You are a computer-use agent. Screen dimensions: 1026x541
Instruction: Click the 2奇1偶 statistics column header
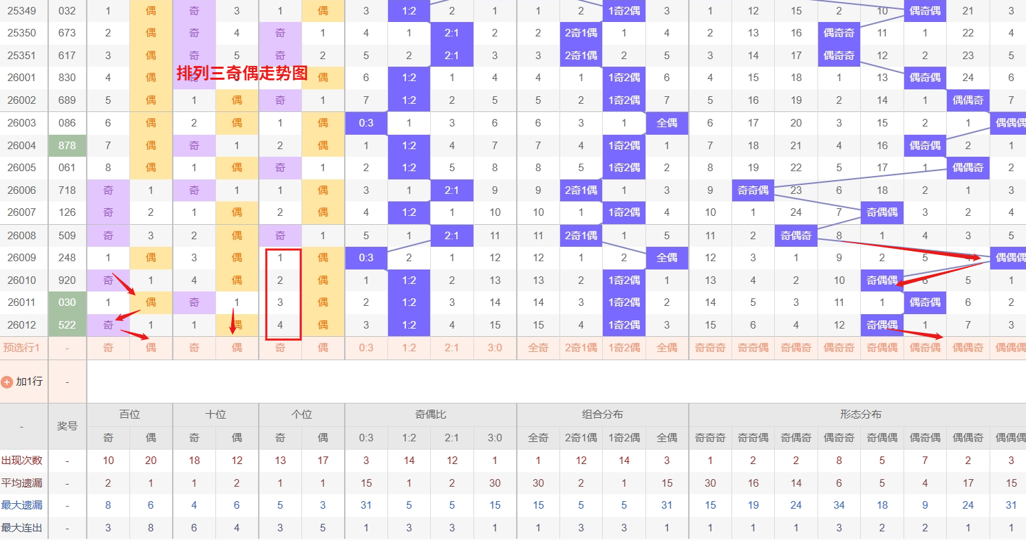(x=581, y=438)
